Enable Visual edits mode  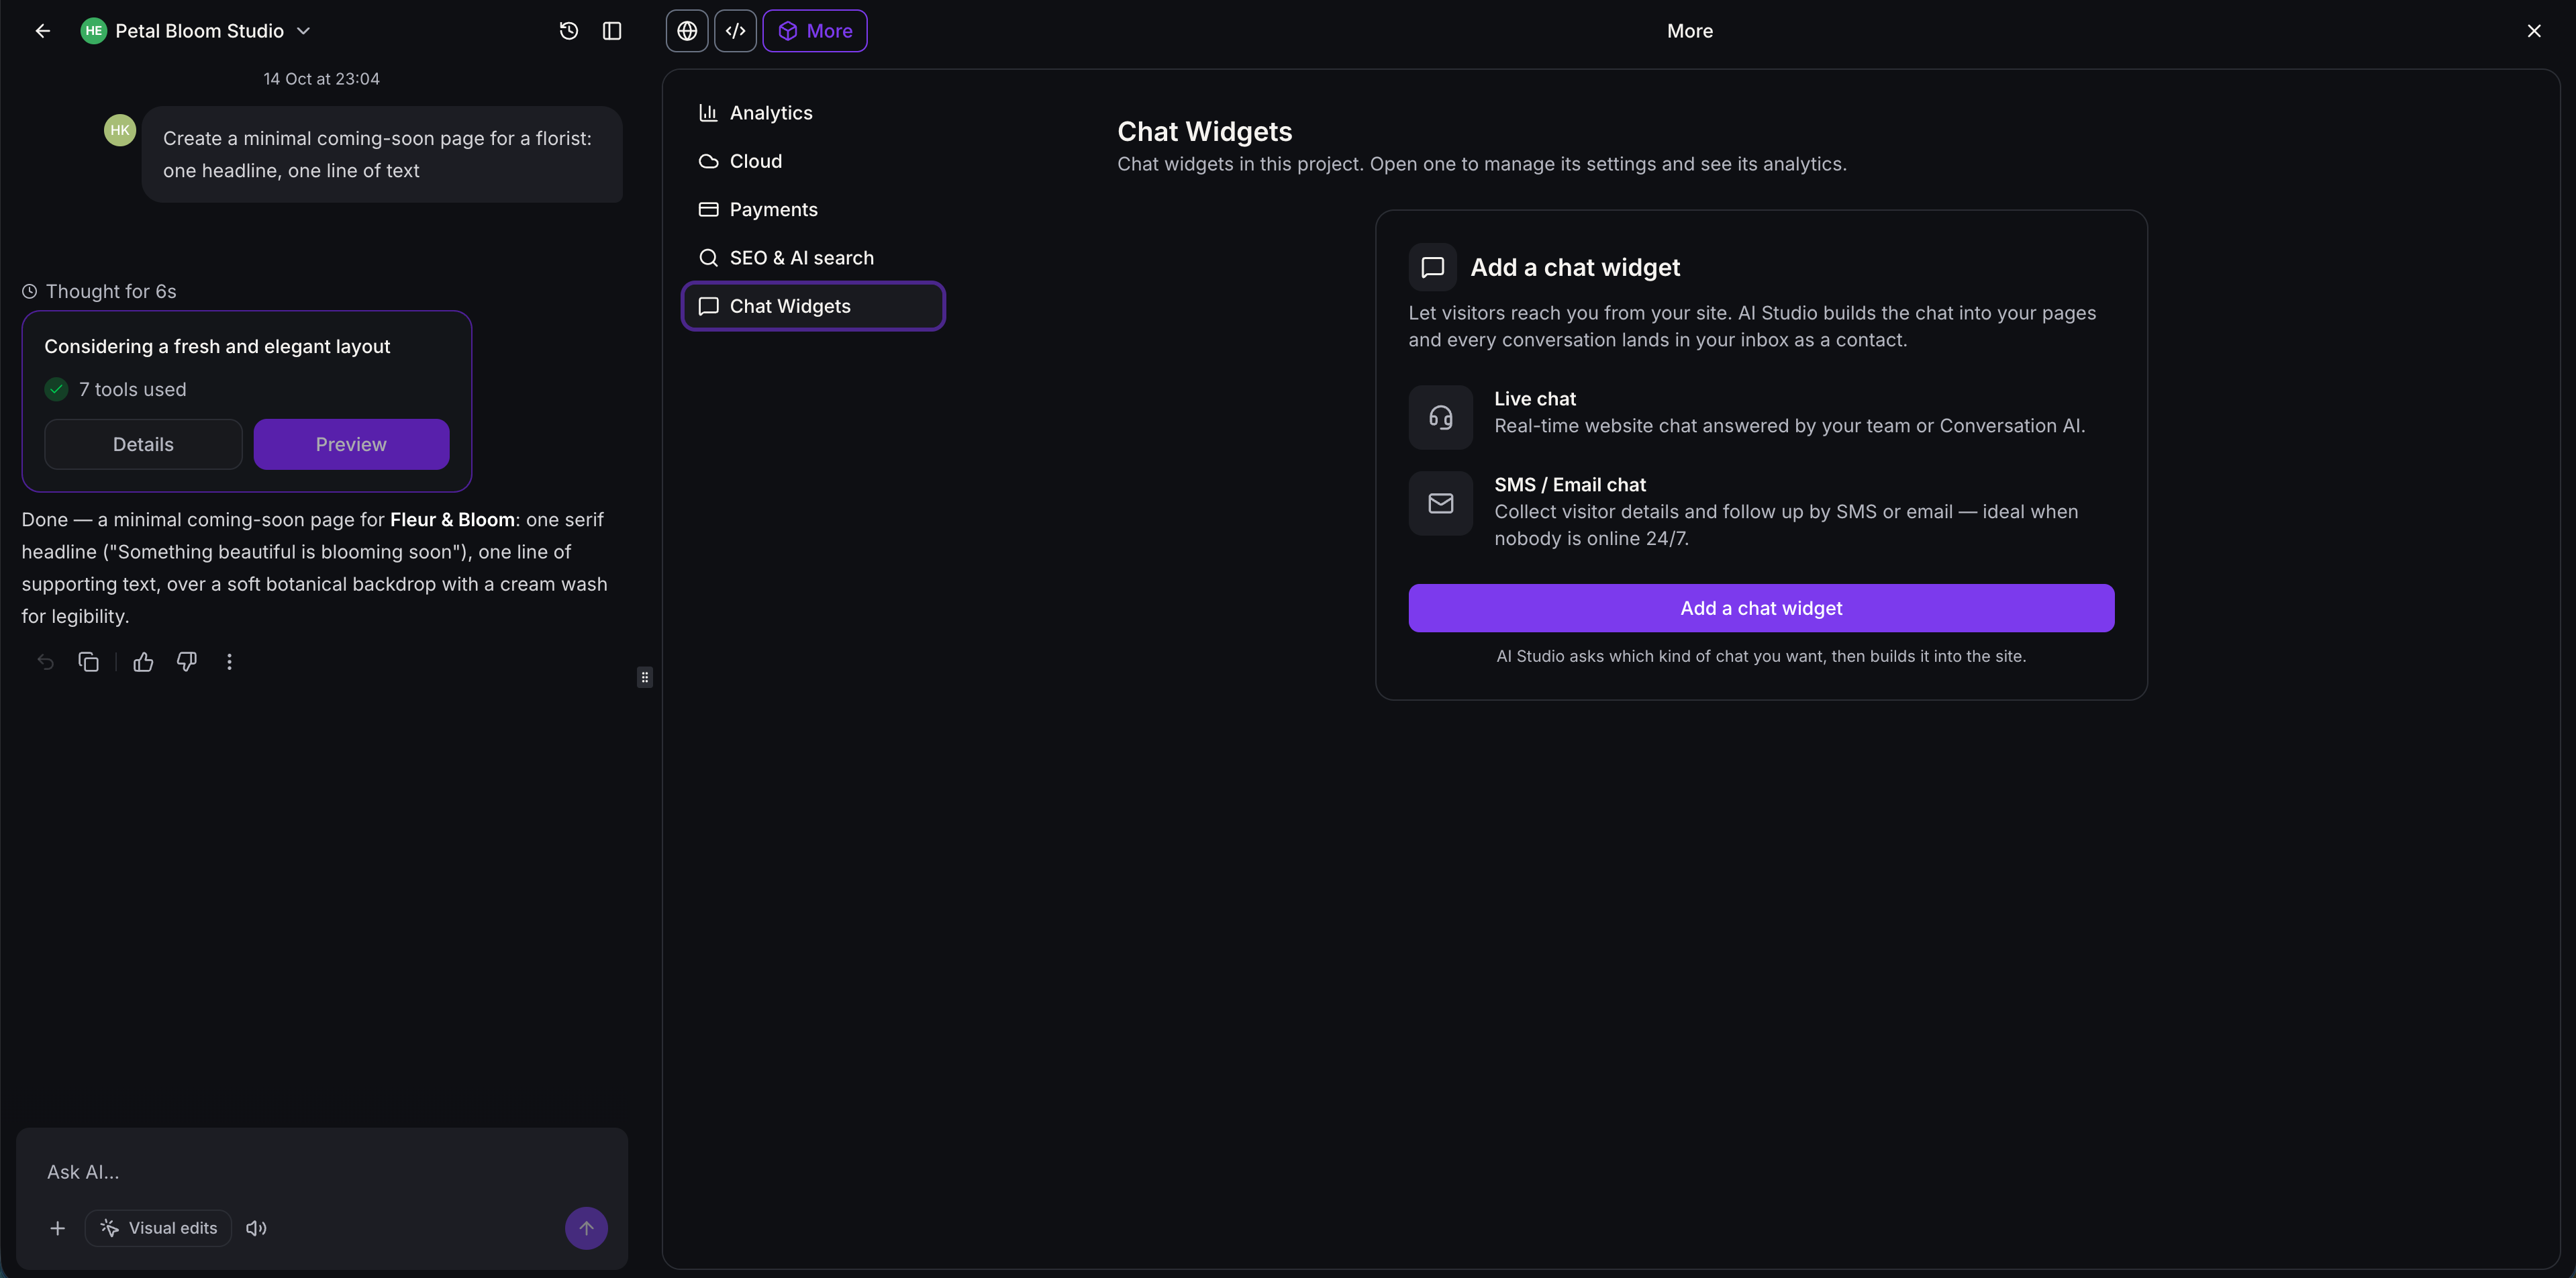pos(158,1228)
